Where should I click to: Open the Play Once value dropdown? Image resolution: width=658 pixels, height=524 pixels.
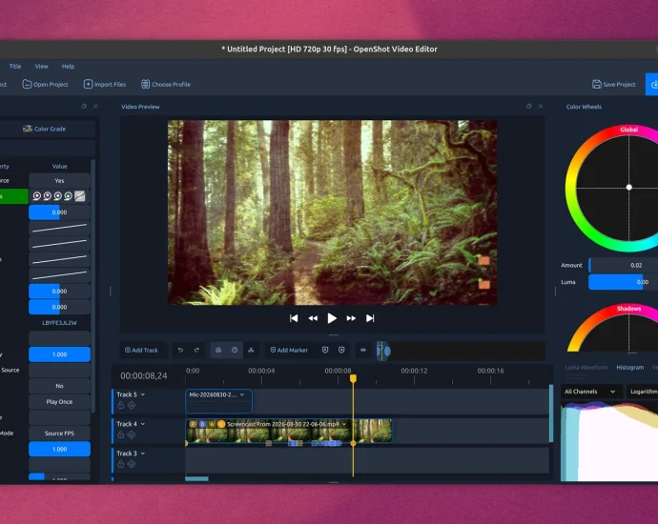59,402
